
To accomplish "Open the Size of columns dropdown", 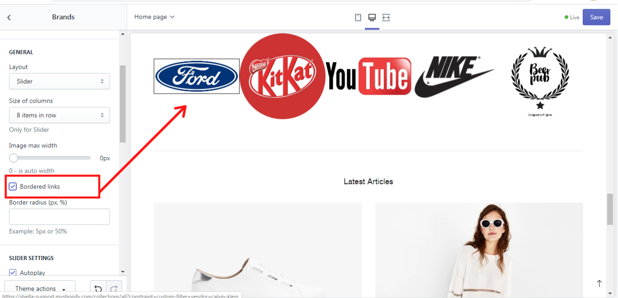I will [x=59, y=115].
